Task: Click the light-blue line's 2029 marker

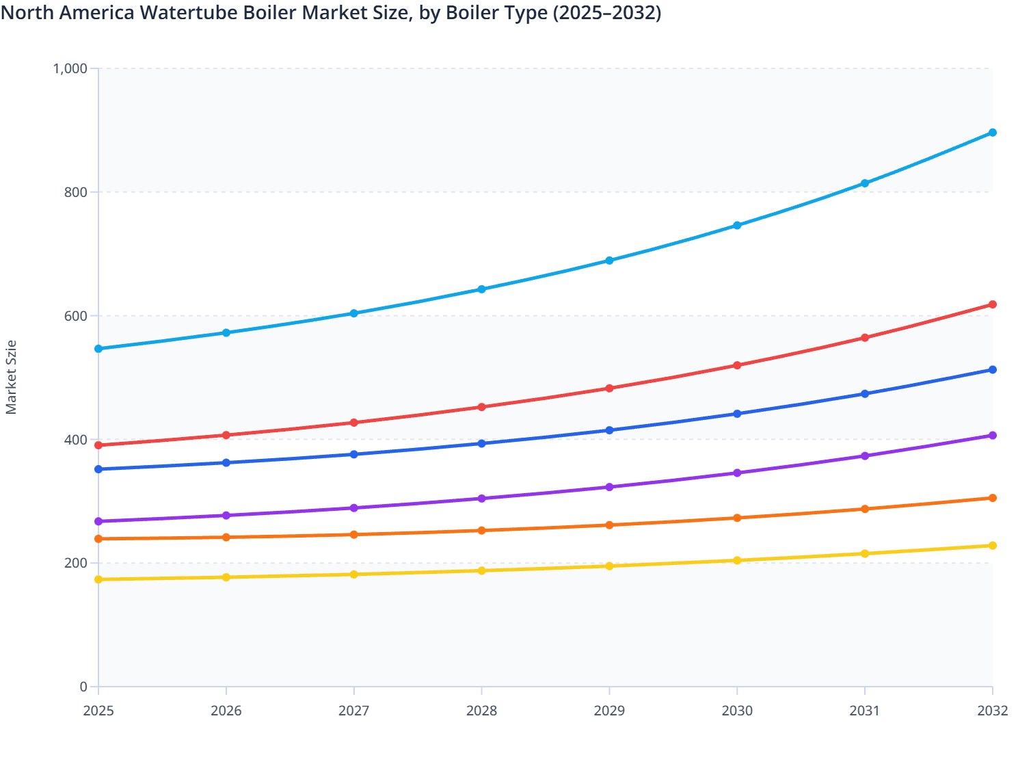Action: (609, 260)
